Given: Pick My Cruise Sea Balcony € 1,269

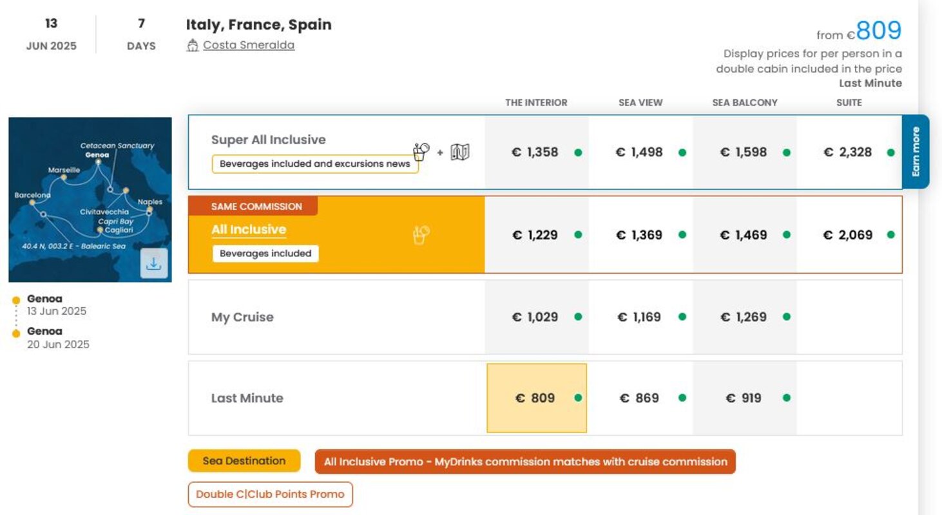Looking at the screenshot, I should 745,317.
